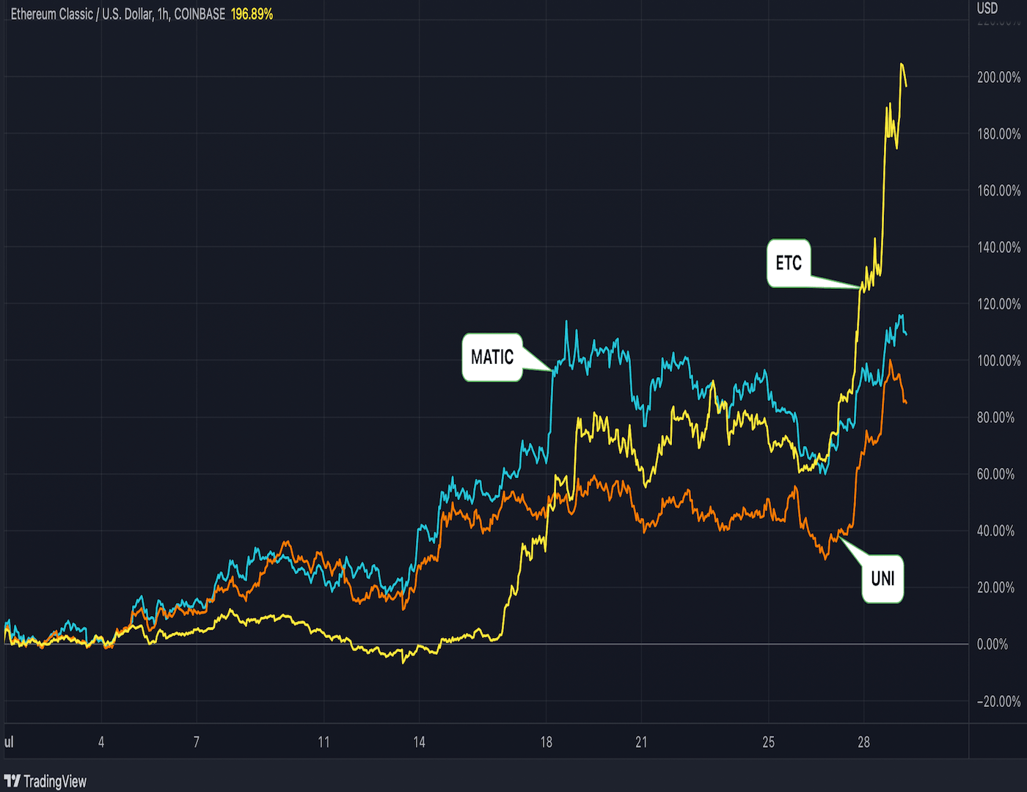Click the USD label on the price axis
Screen dimensions: 1027x792
[987, 9]
